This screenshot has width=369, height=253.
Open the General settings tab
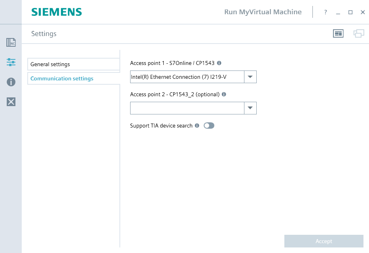73,64
